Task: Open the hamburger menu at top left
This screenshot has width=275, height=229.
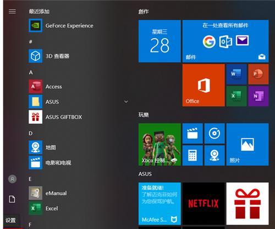Action: (x=12, y=12)
